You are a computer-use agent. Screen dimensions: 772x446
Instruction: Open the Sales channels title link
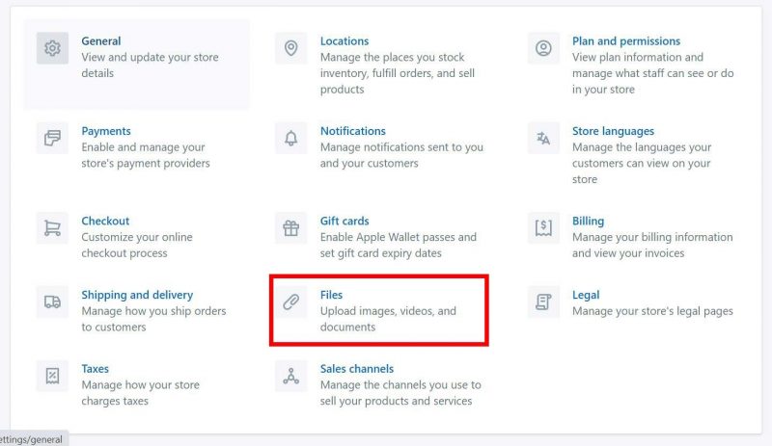click(357, 369)
